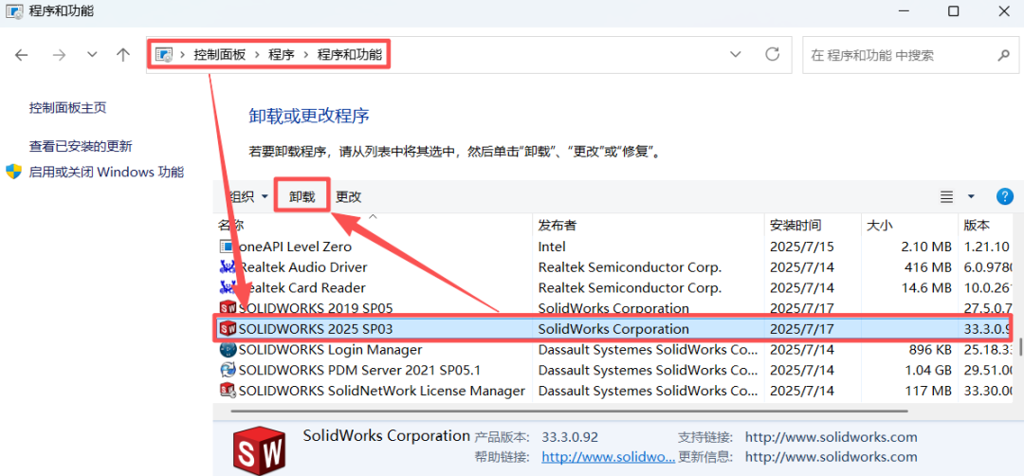Click SOLIDWORKS PDM Server program icon
This screenshot has height=476, width=1024.
(x=228, y=370)
